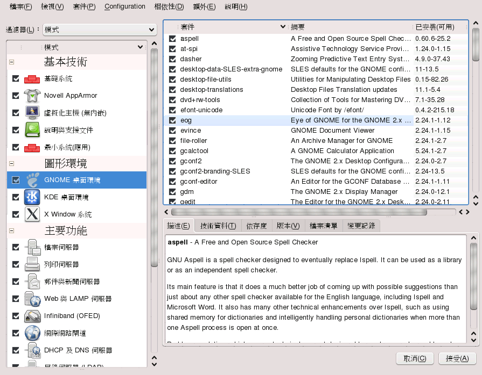Collapse the 基本技術 category group
The height and width of the screenshot is (375, 482).
[12, 62]
